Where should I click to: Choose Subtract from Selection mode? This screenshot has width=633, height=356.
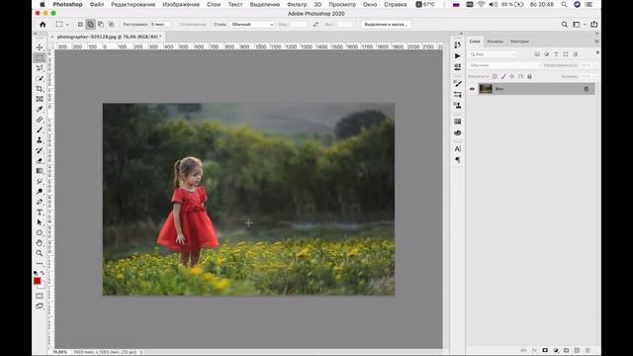pos(101,24)
